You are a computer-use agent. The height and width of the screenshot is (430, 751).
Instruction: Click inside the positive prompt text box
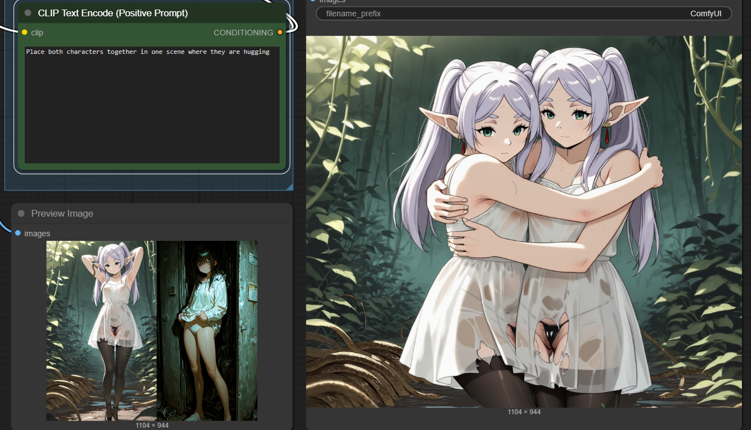pyautogui.click(x=152, y=105)
